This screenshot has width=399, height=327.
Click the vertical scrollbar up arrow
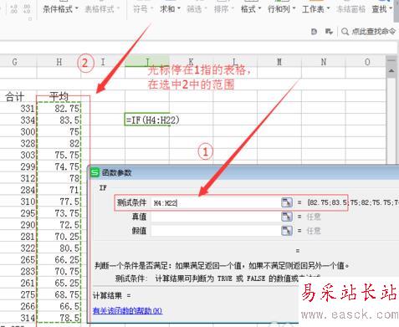tap(391, 70)
